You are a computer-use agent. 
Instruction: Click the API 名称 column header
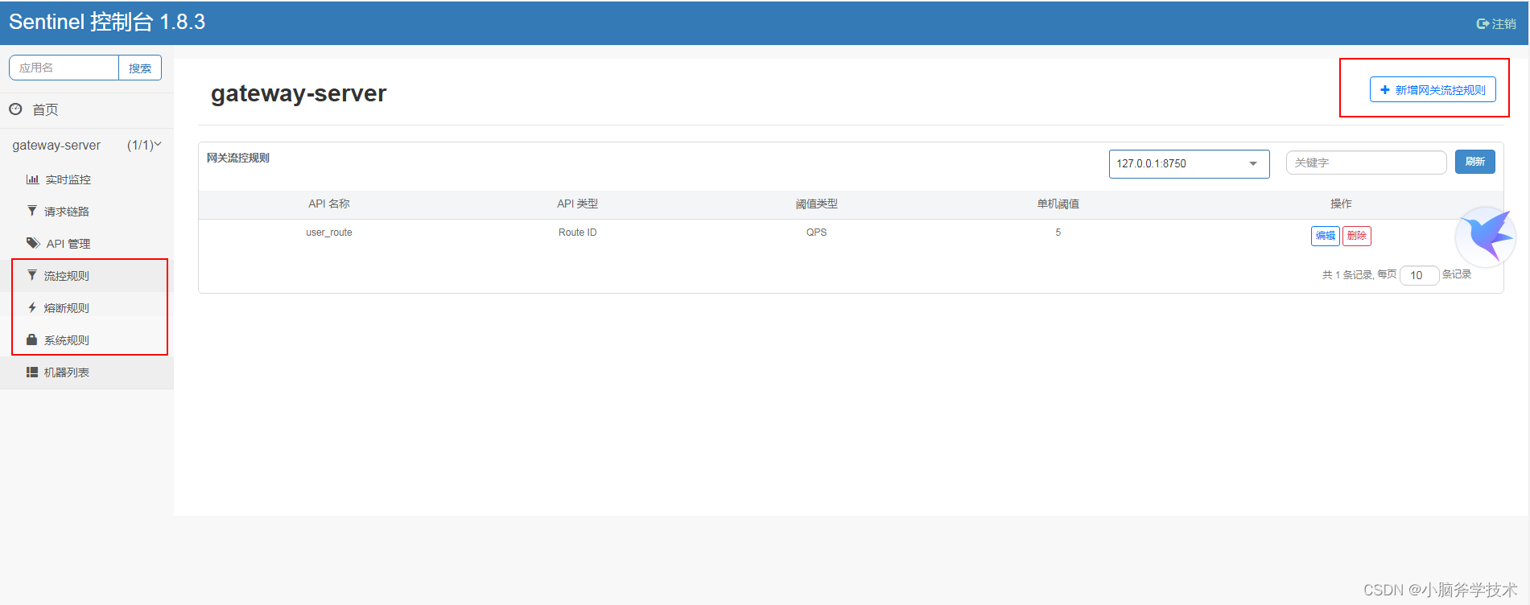[329, 204]
